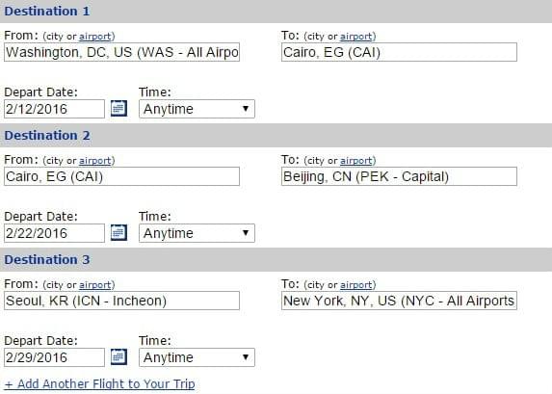Image resolution: width=552 pixels, height=394 pixels.
Task: Expand the Destination 2 Time dropdown
Action: click(197, 233)
